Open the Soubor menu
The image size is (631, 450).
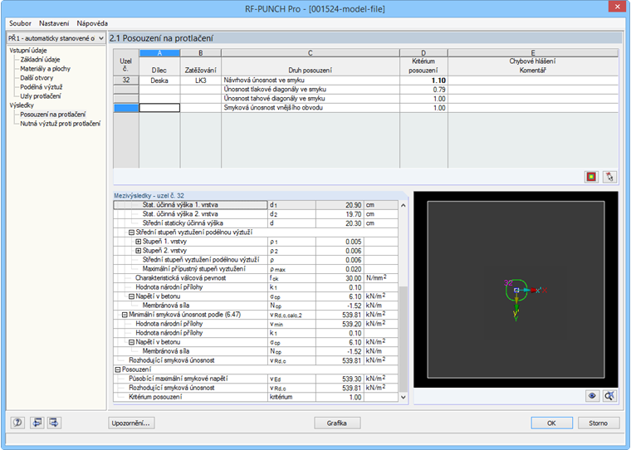coord(20,23)
